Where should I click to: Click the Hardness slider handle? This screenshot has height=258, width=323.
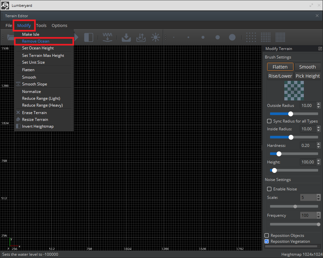(279, 154)
